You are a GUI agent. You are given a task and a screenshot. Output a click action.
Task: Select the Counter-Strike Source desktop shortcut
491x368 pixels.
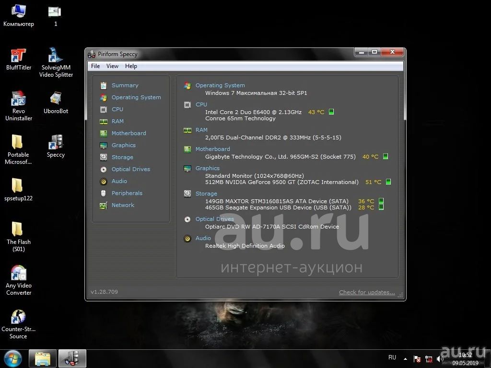click(x=19, y=324)
